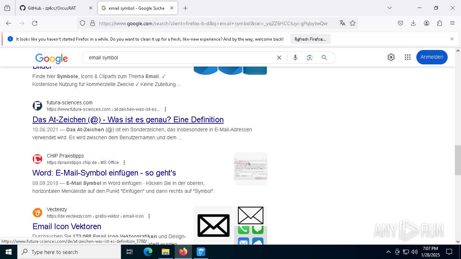Clear the Google search query
461x259 pixels.
[x=279, y=58]
